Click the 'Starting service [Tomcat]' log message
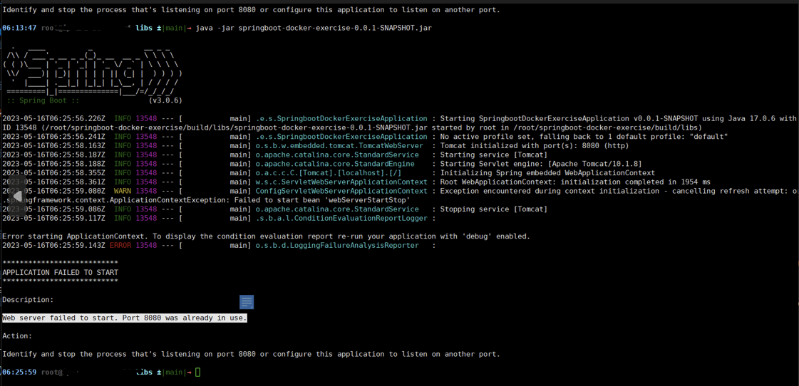The height and width of the screenshot is (386, 799). pyautogui.click(x=493, y=155)
